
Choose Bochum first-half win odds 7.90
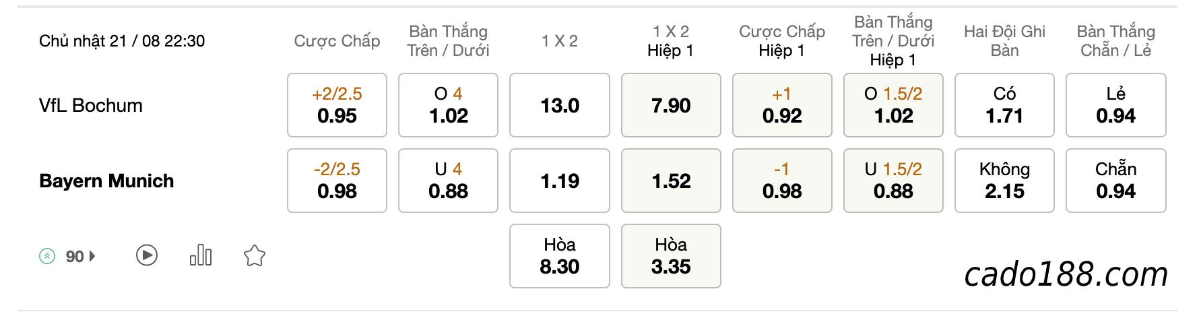(x=671, y=105)
